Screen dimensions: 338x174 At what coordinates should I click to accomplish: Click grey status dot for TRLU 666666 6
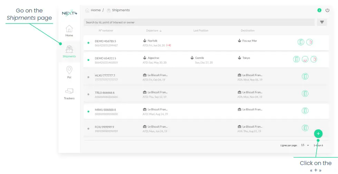pyautogui.click(x=88, y=94)
